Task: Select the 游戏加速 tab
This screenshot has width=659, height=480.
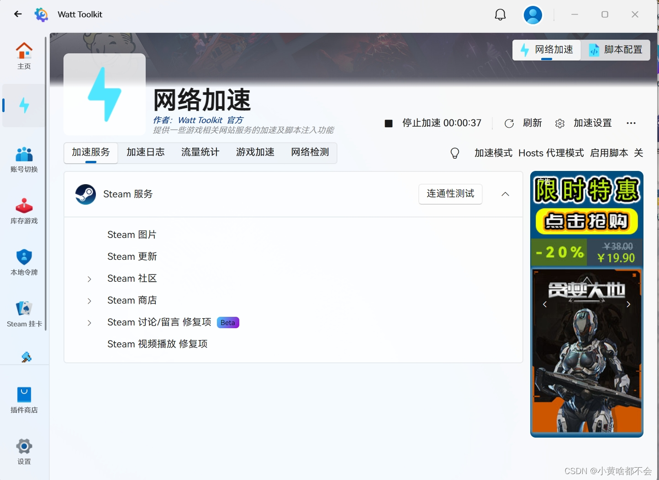Action: (255, 152)
